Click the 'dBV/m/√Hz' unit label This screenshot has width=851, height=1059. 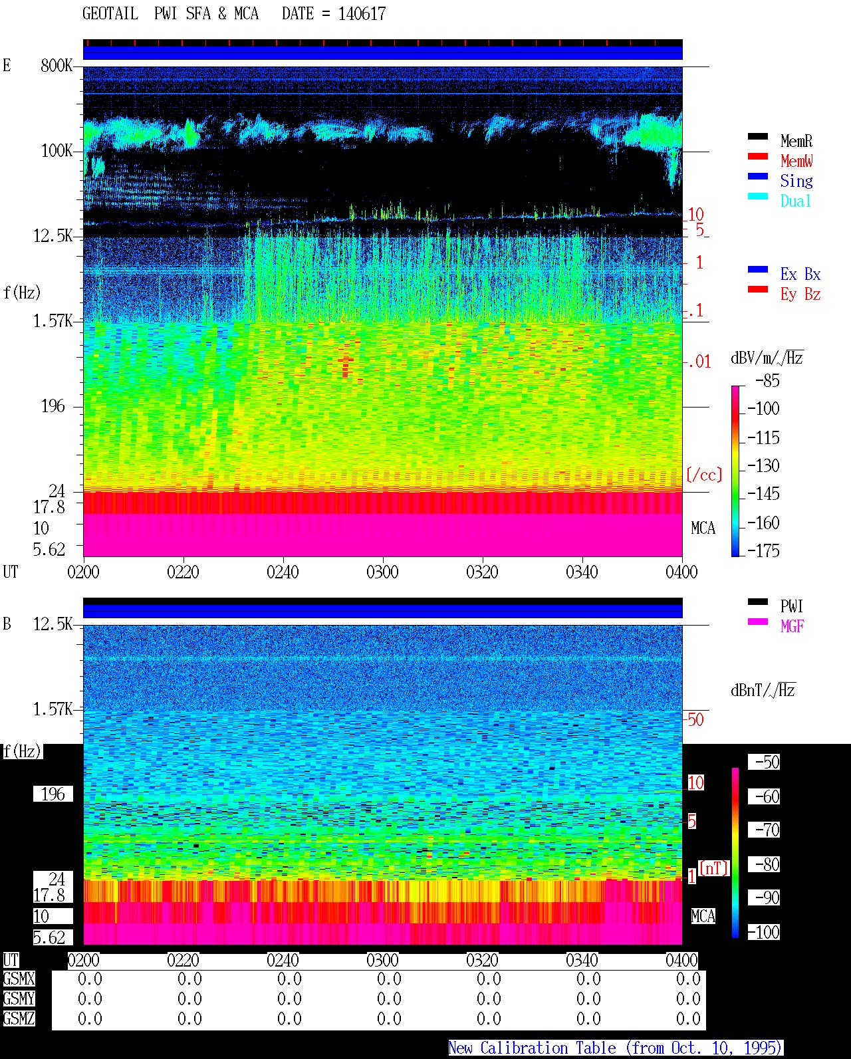pos(767,358)
